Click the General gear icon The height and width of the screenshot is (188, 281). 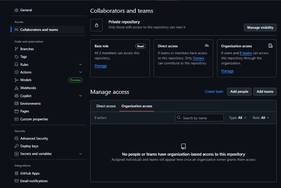click(16, 10)
